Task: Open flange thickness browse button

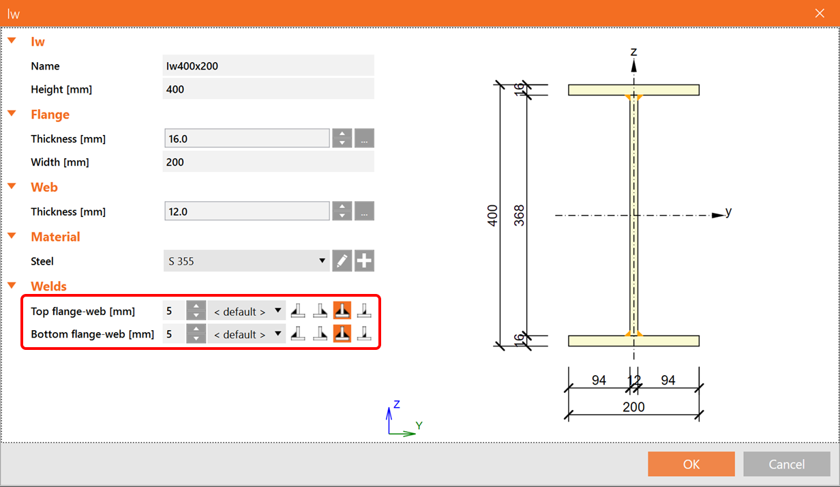Action: pyautogui.click(x=365, y=138)
